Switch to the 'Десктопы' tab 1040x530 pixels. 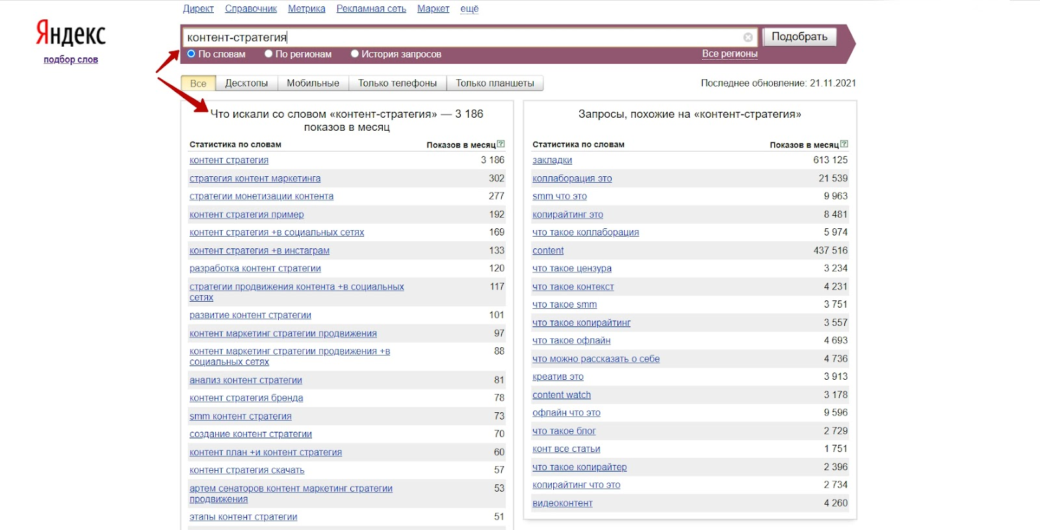click(x=246, y=83)
